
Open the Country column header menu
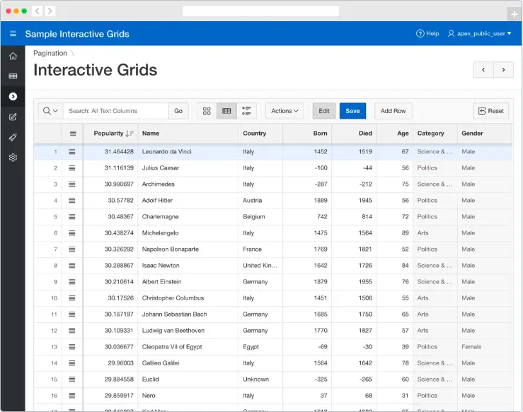point(260,134)
